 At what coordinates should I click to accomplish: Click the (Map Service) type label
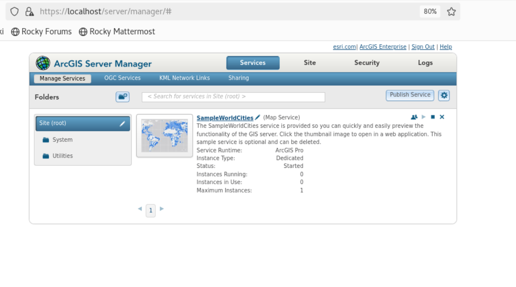(x=282, y=118)
